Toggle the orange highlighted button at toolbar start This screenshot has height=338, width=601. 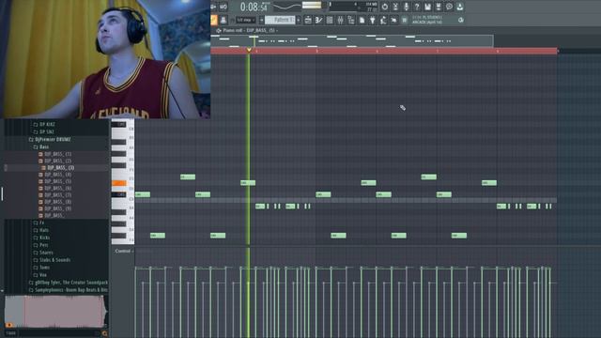tap(214, 21)
